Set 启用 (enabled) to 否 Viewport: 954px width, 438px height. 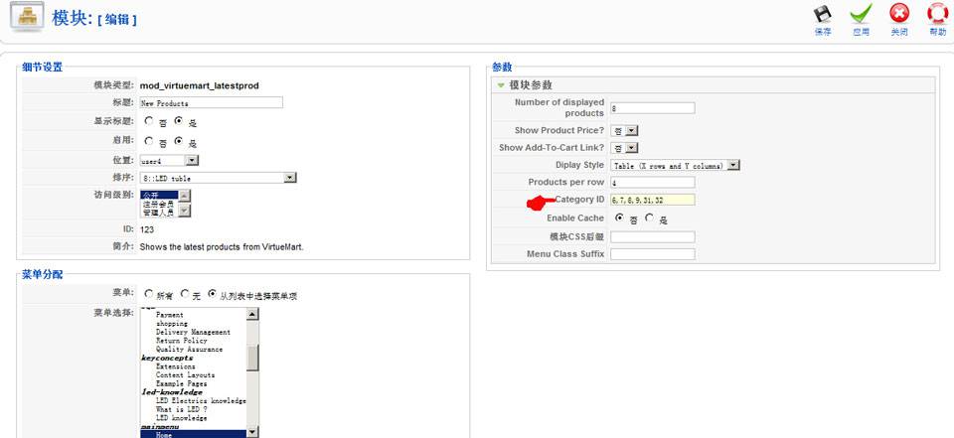click(149, 141)
